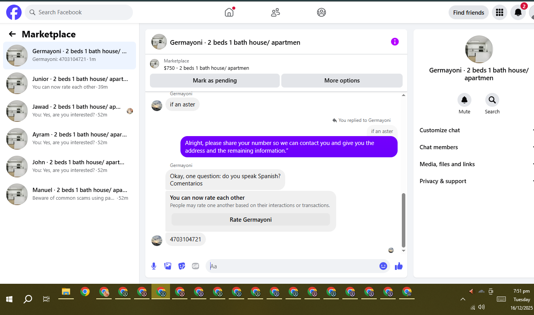
Task: Attach a photo with the image icon
Action: tap(168, 266)
